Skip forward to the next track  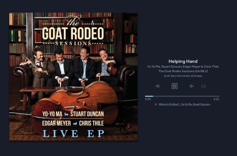click(192, 86)
